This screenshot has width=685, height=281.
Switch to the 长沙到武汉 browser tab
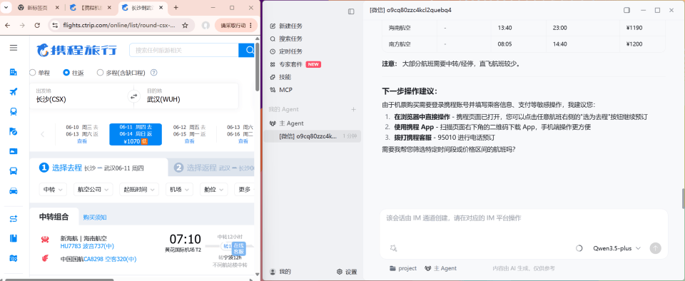point(143,8)
